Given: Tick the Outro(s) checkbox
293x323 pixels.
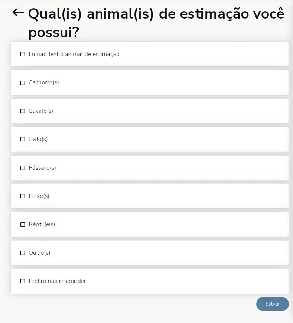Looking at the screenshot, I should pyautogui.click(x=23, y=253).
